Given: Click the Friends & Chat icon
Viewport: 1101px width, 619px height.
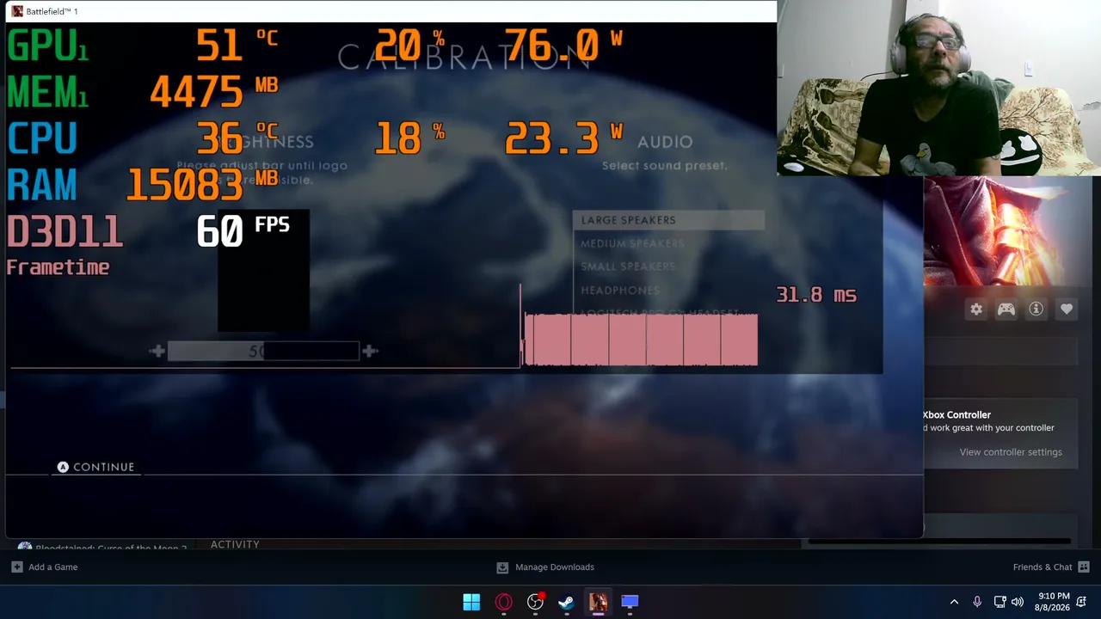Looking at the screenshot, I should click(1084, 567).
